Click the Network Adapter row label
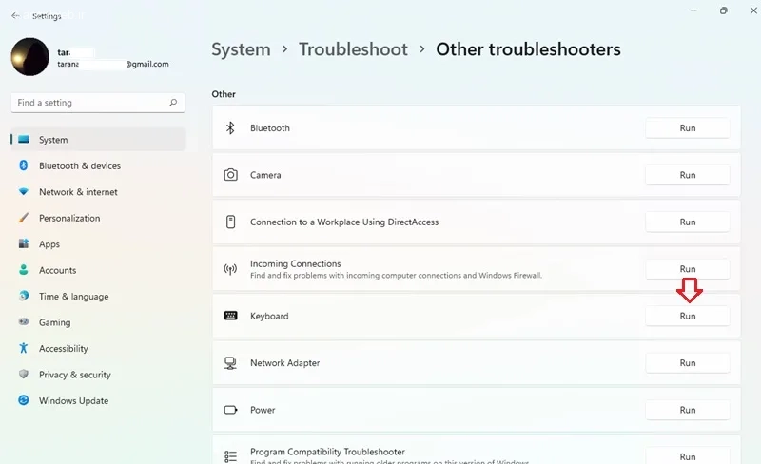This screenshot has height=464, width=761. click(284, 363)
